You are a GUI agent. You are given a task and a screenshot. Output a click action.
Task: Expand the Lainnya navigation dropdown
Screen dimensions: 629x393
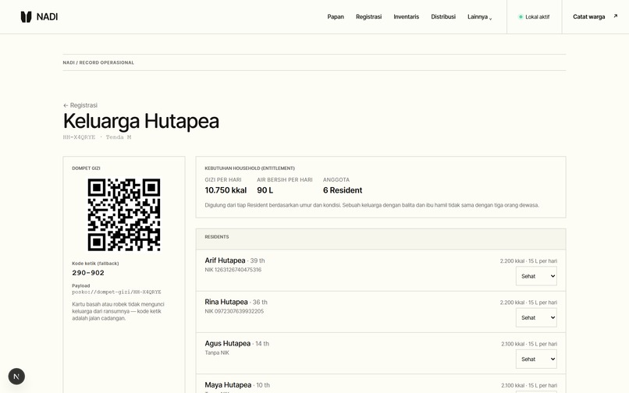(479, 17)
